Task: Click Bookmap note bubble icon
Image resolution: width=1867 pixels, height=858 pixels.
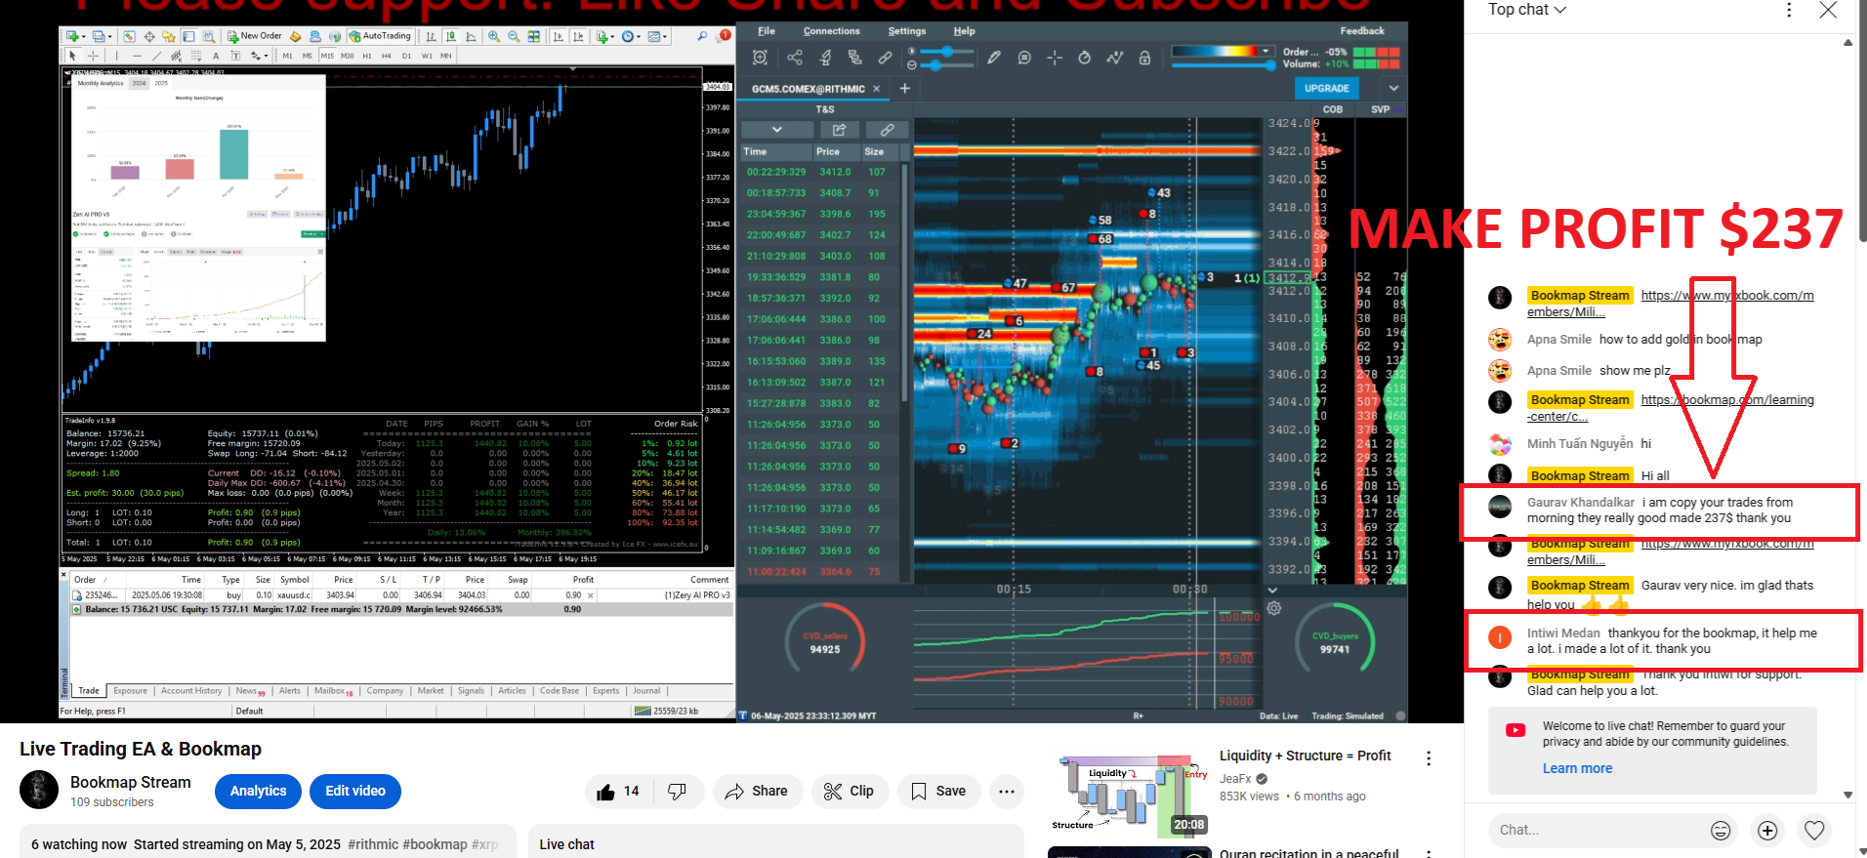Action: click(1024, 58)
